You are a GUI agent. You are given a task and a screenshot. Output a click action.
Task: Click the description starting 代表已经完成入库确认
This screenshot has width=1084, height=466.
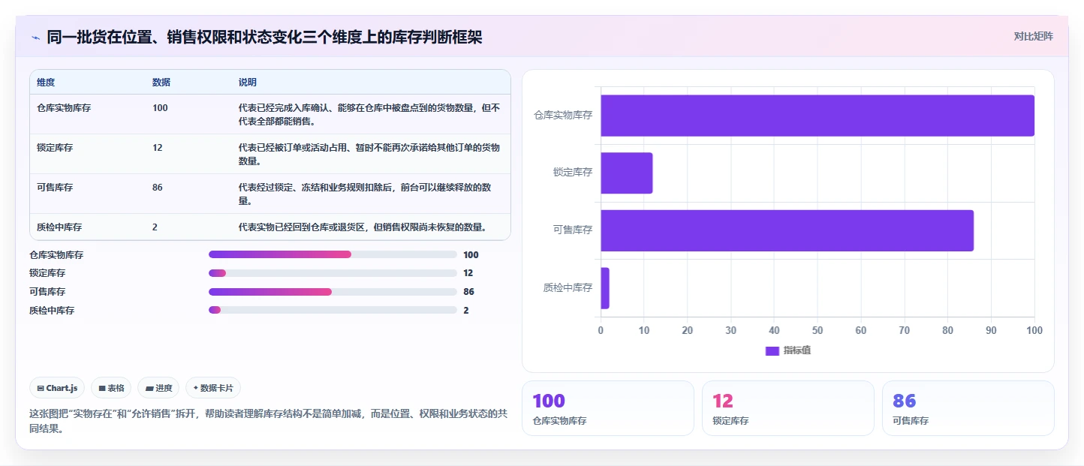[369, 114]
